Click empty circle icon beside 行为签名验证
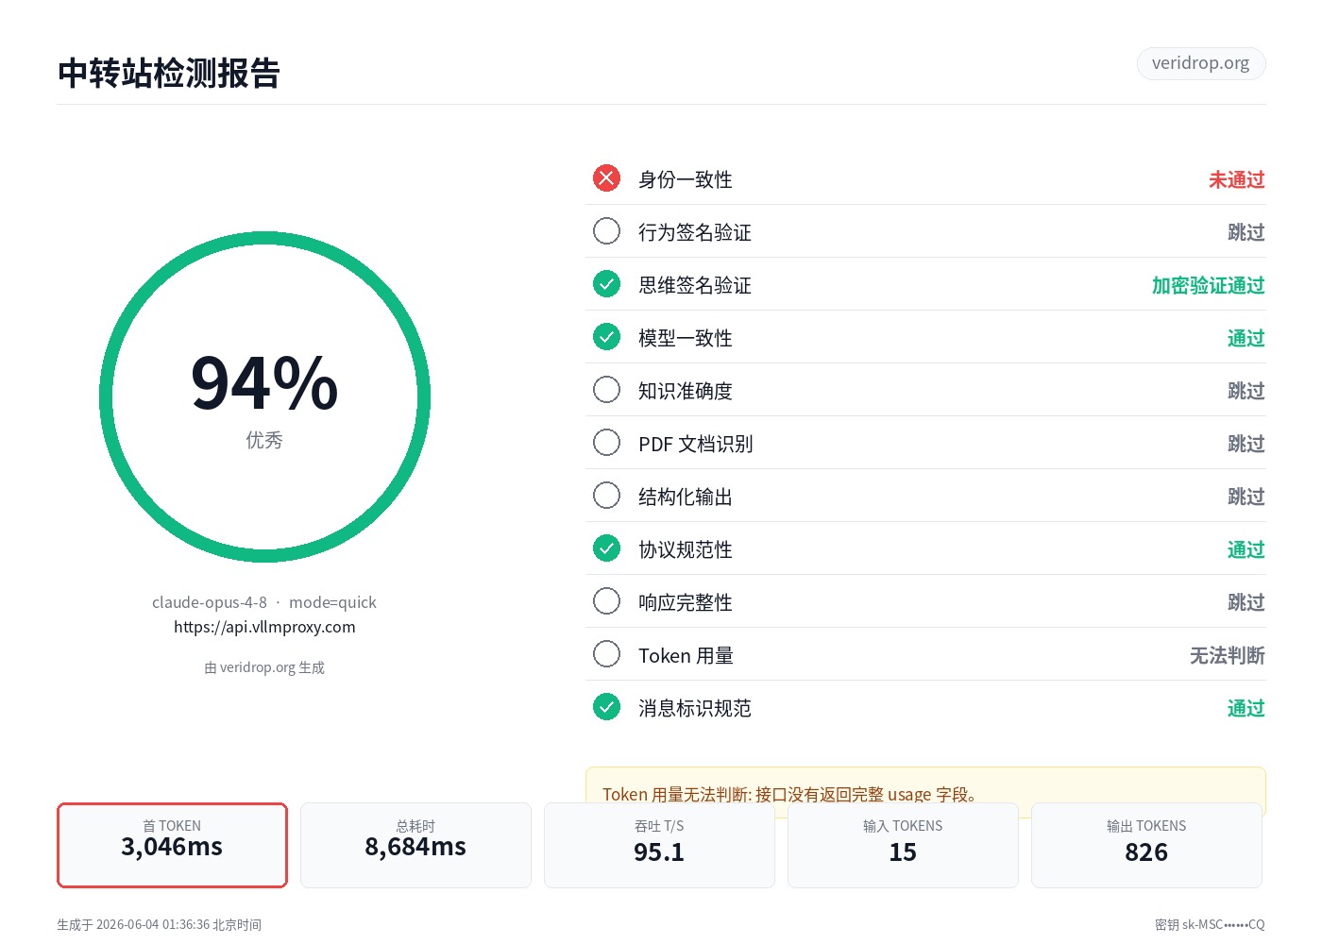Screen dimensions: 1322x944 [x=606, y=231]
